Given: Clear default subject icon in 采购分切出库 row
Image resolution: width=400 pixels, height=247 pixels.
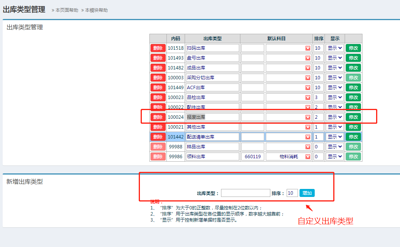Looking at the screenshot, I should click(308, 78).
